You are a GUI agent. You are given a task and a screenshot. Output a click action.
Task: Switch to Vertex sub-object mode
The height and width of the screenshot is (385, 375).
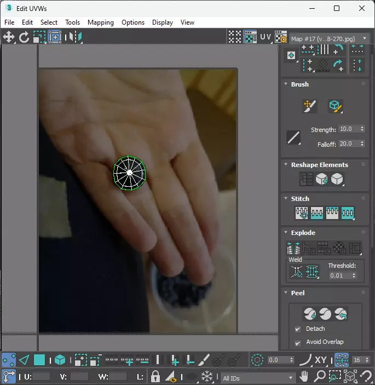pos(9,360)
